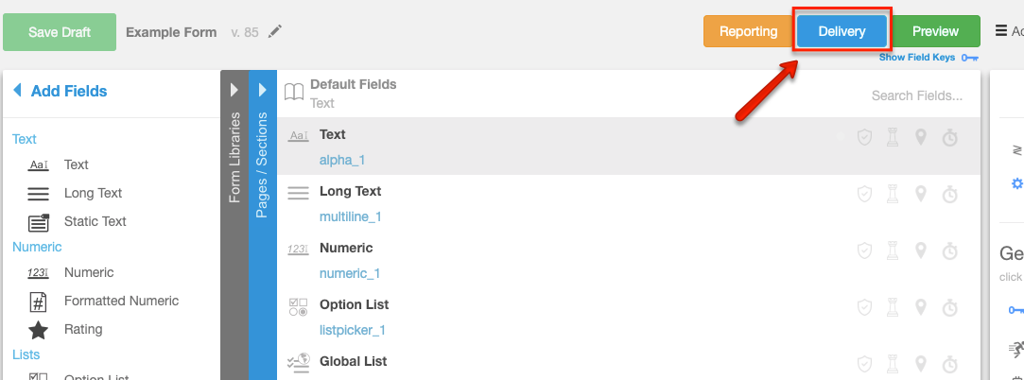Viewport: 1024px width, 380px height.
Task: Collapse the Add Fields panel
Action: [17, 92]
